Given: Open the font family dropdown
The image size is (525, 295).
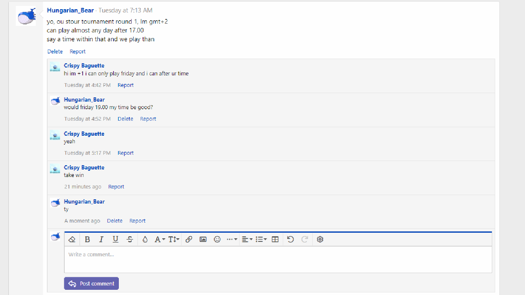Looking at the screenshot, I should click(x=159, y=239).
